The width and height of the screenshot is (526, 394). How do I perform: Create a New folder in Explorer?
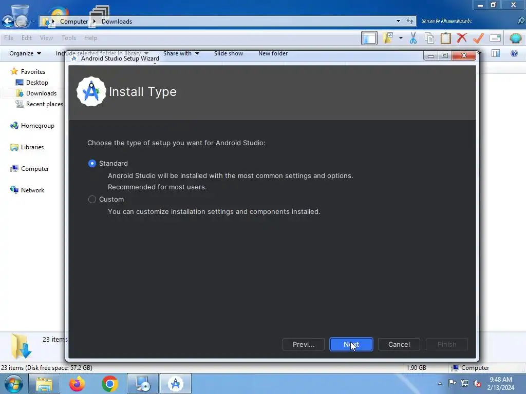273,53
